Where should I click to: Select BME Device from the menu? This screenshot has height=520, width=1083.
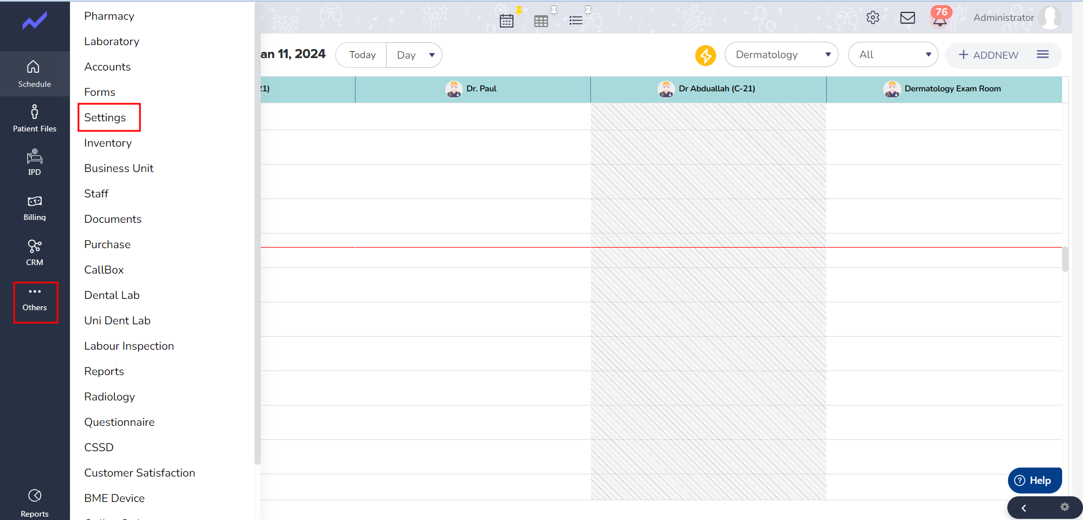[115, 498]
